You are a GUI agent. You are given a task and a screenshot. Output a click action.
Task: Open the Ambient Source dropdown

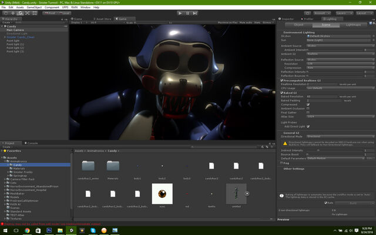coord(341,46)
